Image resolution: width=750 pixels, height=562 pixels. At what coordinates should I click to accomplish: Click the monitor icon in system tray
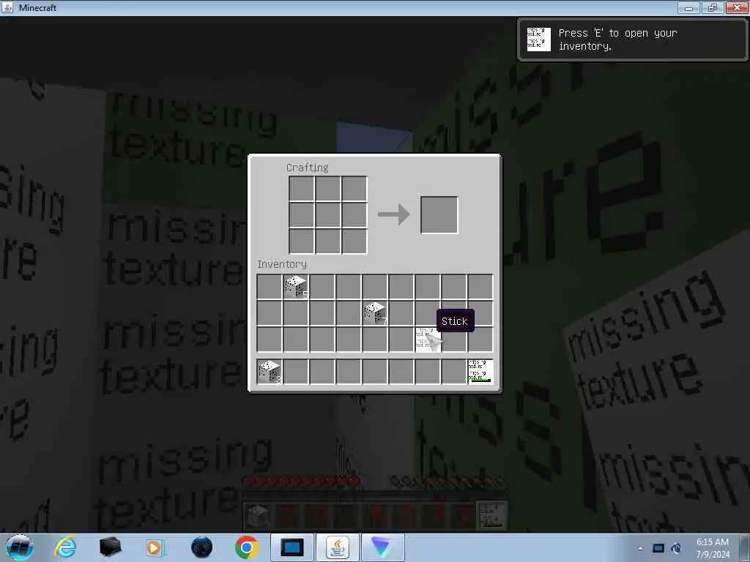click(x=658, y=548)
